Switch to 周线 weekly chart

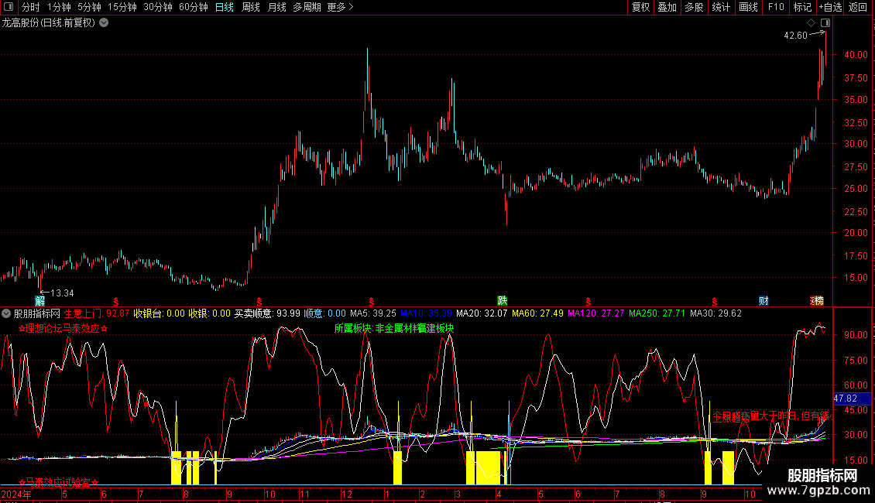point(251,7)
